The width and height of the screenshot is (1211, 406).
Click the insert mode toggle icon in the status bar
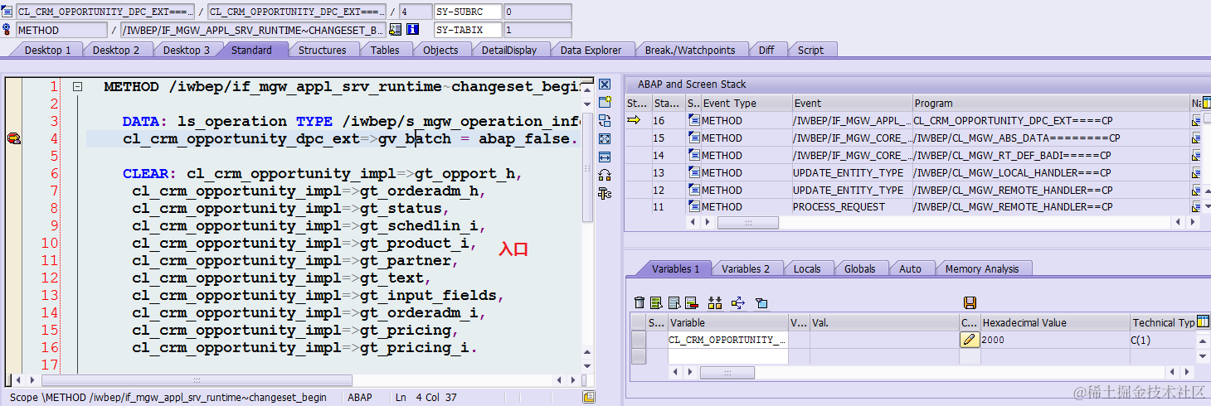pos(589,398)
